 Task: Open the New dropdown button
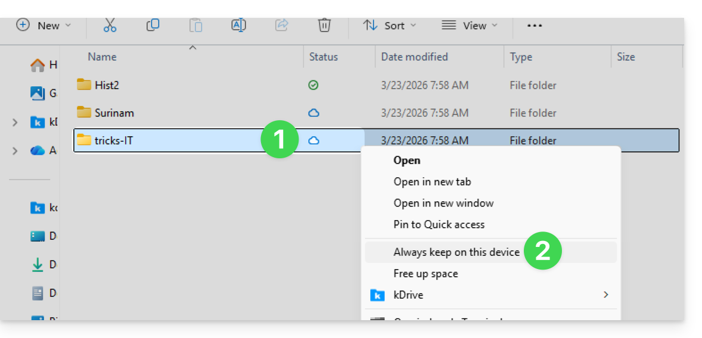click(44, 26)
